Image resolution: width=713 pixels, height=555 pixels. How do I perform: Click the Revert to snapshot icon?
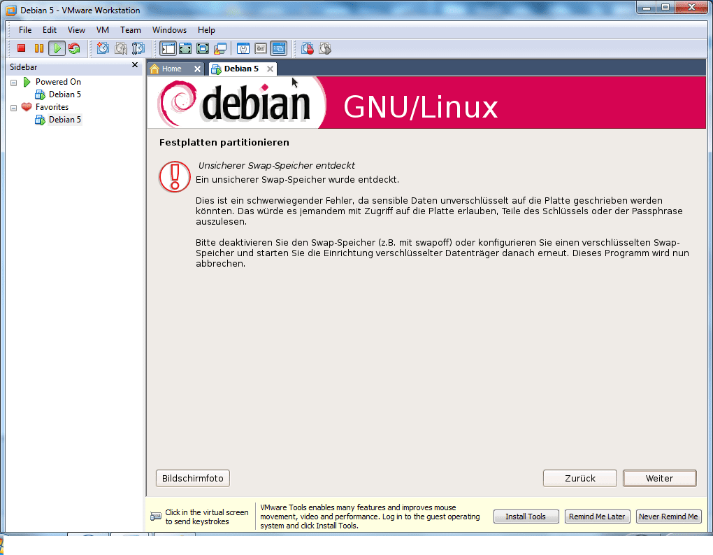coord(121,48)
